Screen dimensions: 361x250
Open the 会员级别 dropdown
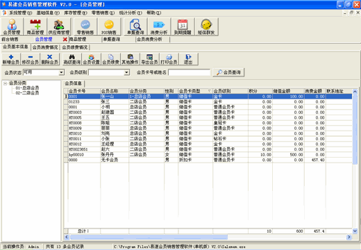(126, 72)
